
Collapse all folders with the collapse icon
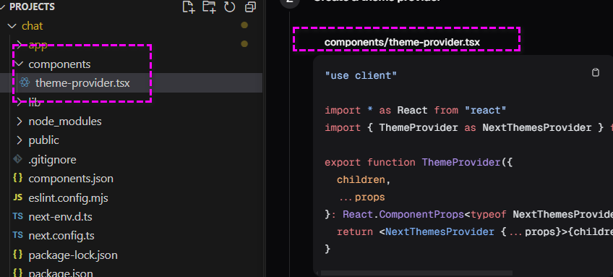(x=250, y=7)
